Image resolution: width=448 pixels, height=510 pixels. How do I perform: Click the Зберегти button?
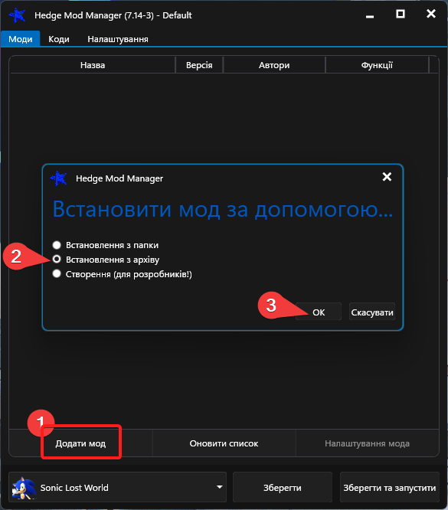[283, 487]
